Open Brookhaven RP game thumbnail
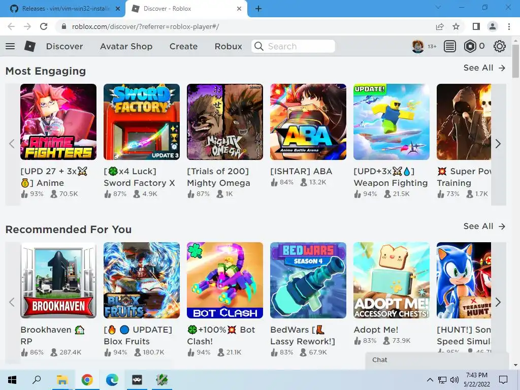This screenshot has width=520, height=390. [58, 280]
